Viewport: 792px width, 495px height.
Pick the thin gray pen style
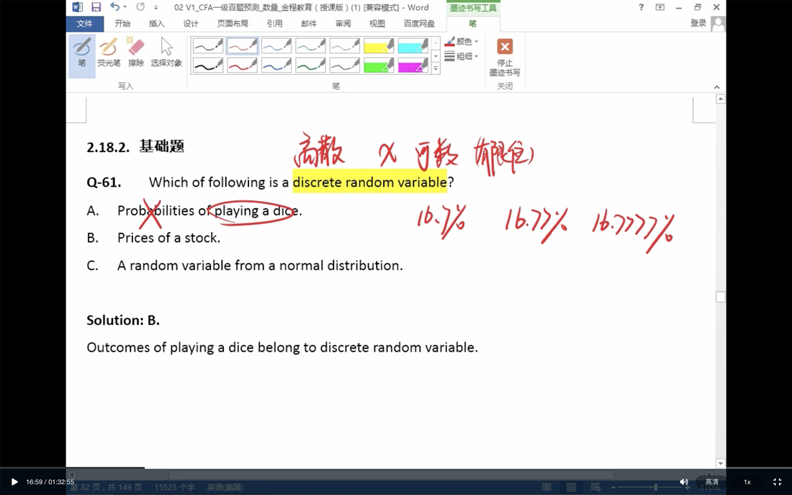point(345,46)
